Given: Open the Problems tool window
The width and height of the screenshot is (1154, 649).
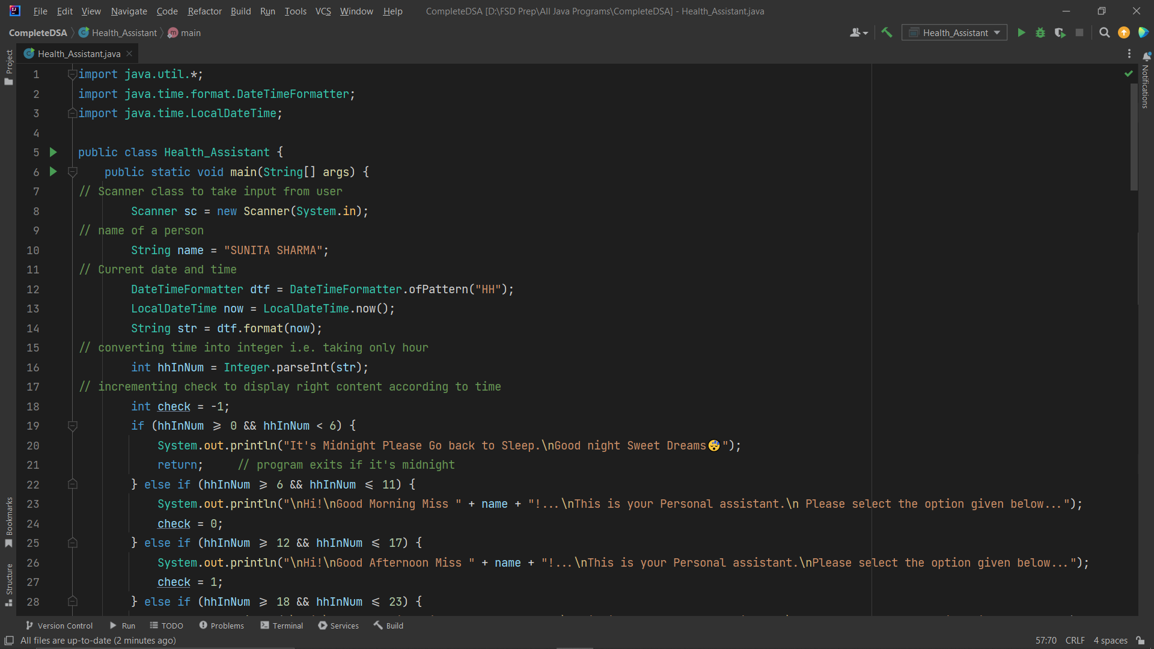Looking at the screenshot, I should click(221, 626).
